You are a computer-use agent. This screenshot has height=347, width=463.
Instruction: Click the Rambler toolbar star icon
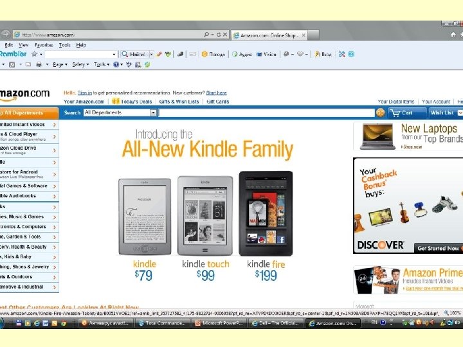(35, 54)
